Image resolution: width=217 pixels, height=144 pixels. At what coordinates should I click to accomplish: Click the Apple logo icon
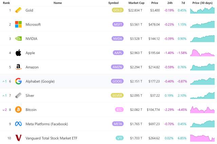18,53
